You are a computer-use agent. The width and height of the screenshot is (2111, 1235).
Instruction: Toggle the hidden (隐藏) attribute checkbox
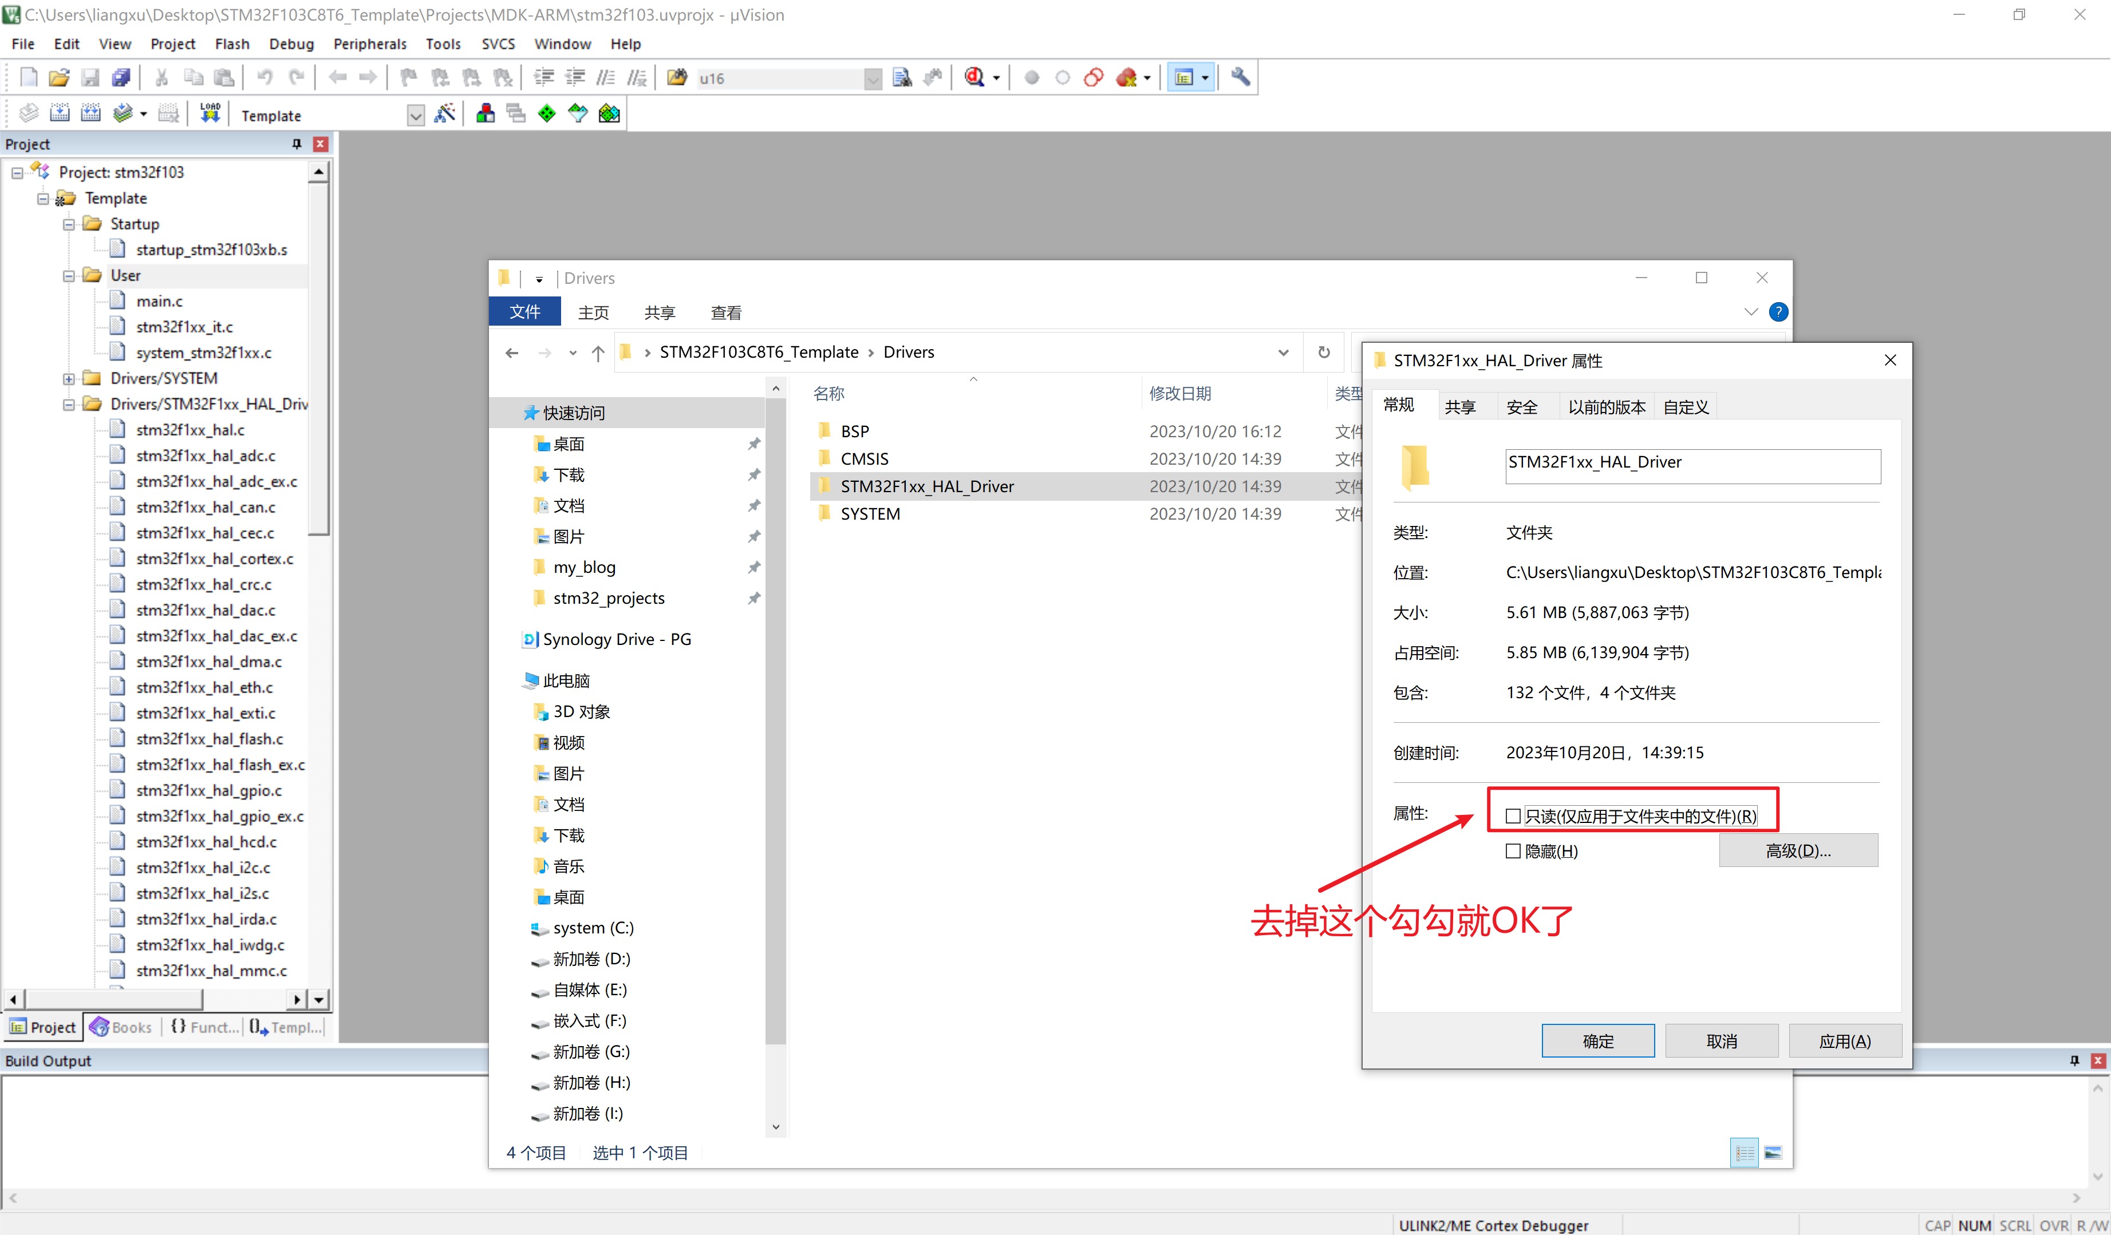(x=1513, y=850)
